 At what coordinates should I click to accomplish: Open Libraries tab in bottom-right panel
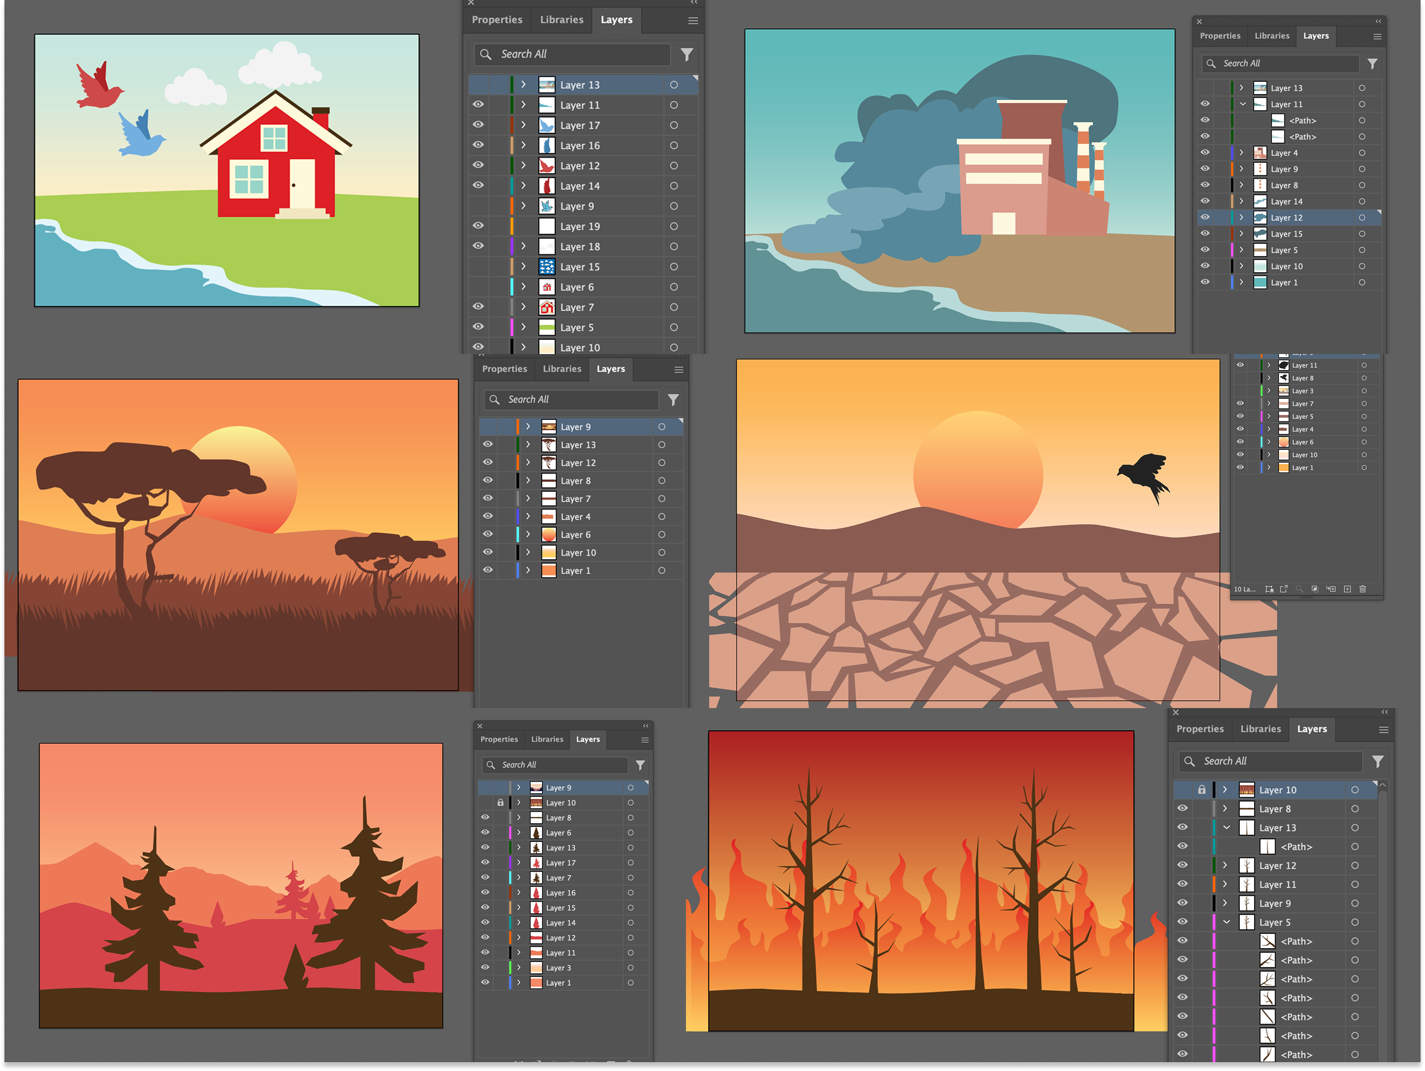coord(1260,729)
